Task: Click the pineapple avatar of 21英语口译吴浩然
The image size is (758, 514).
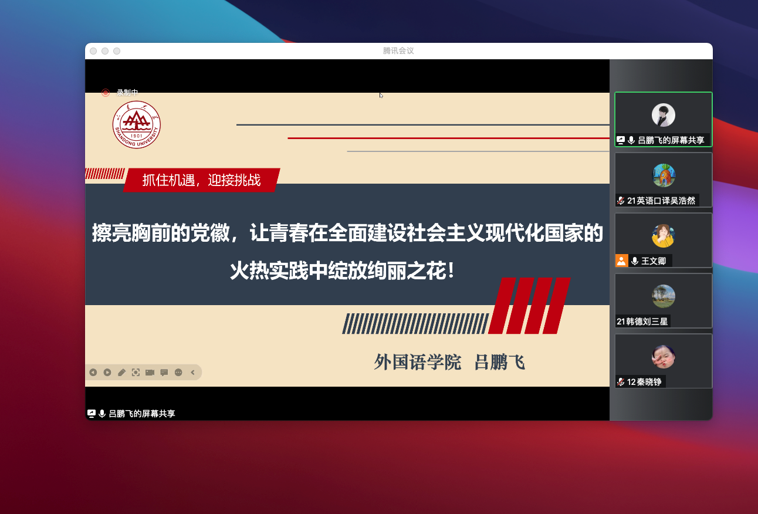Action: pos(664,175)
